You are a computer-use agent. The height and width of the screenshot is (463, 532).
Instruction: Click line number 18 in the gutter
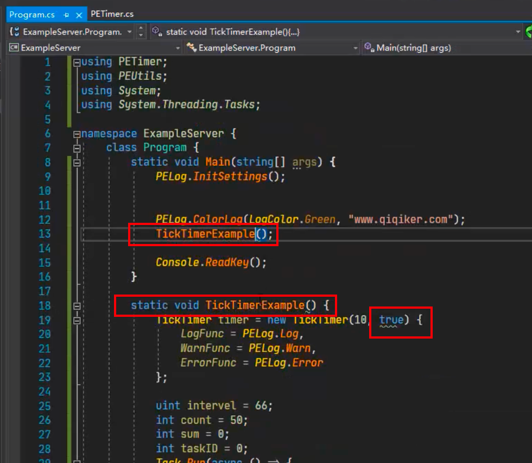click(45, 306)
